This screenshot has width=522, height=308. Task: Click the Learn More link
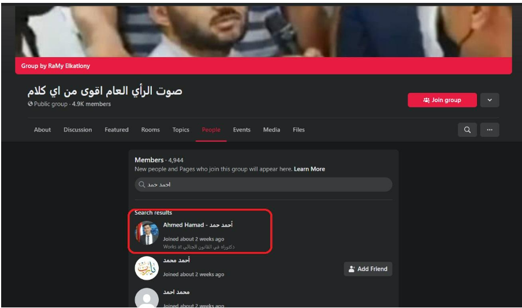(310, 169)
